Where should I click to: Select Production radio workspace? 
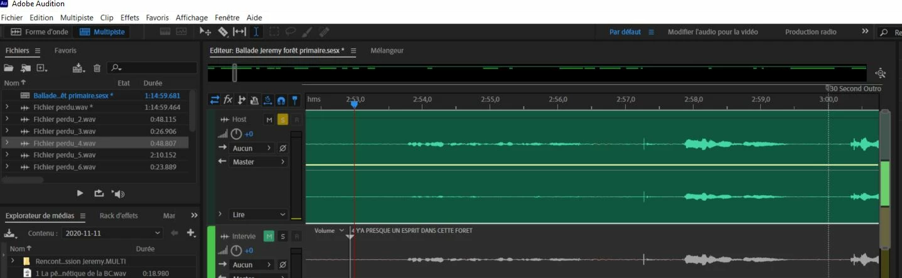click(x=811, y=32)
